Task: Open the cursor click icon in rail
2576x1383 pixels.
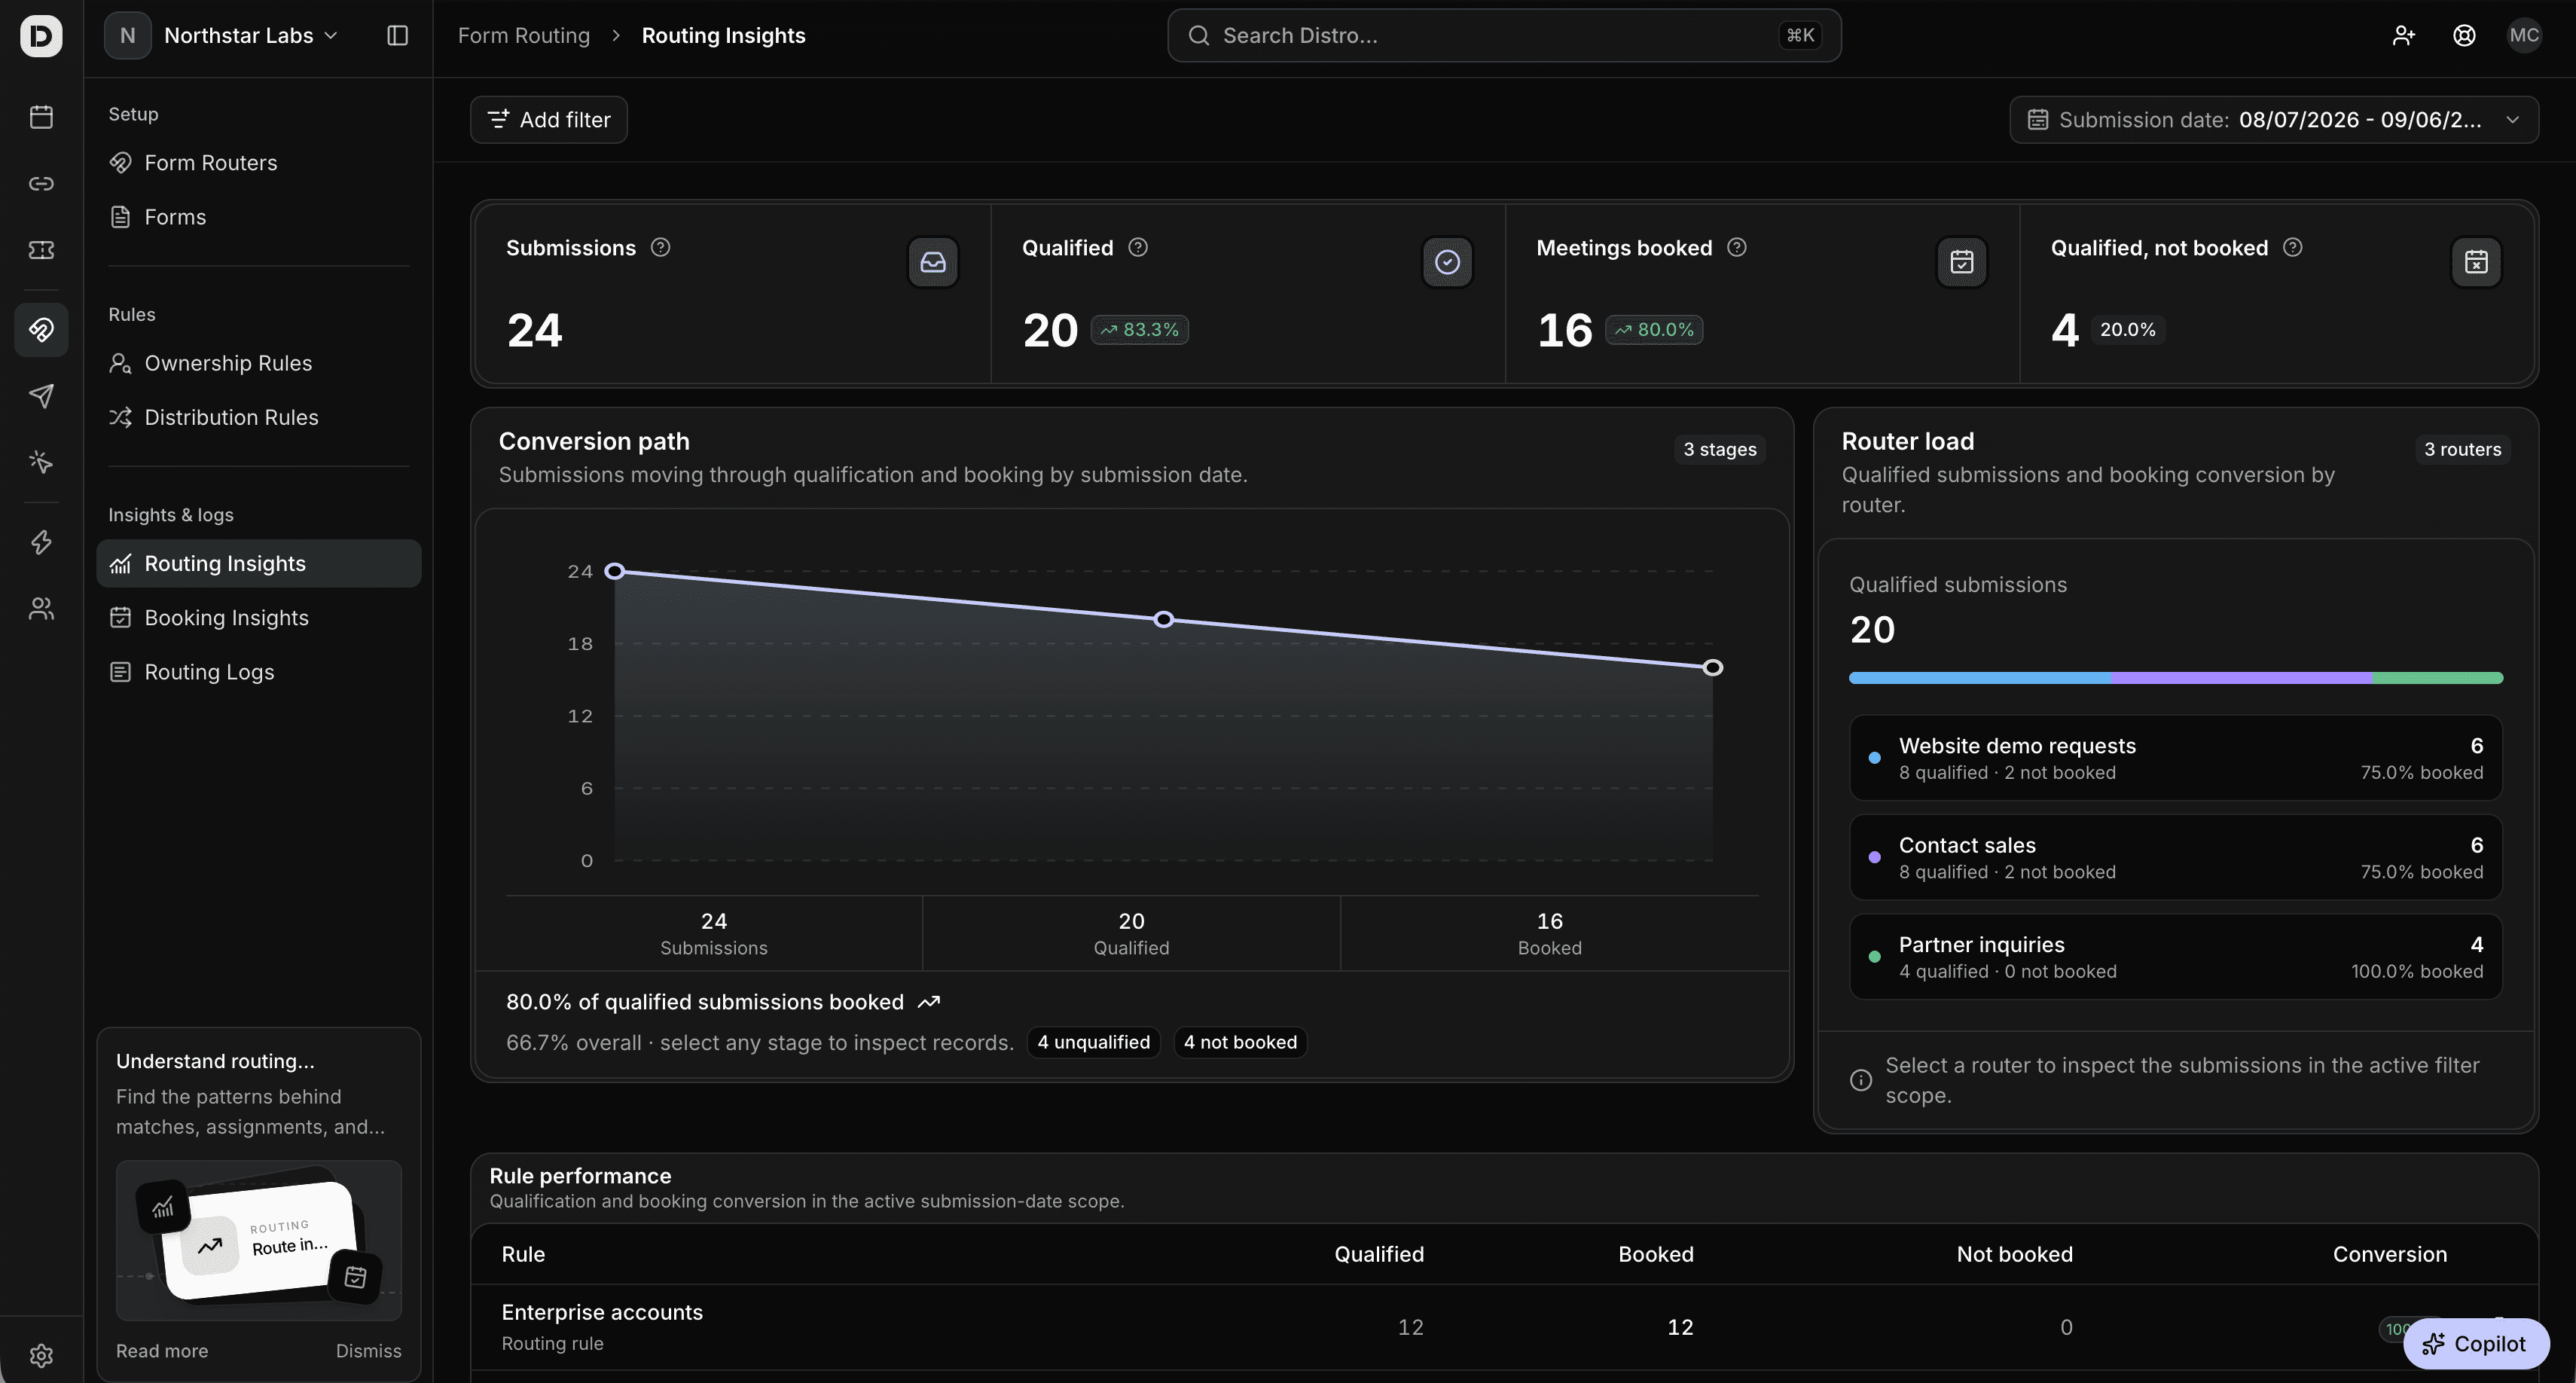Action: [41, 462]
